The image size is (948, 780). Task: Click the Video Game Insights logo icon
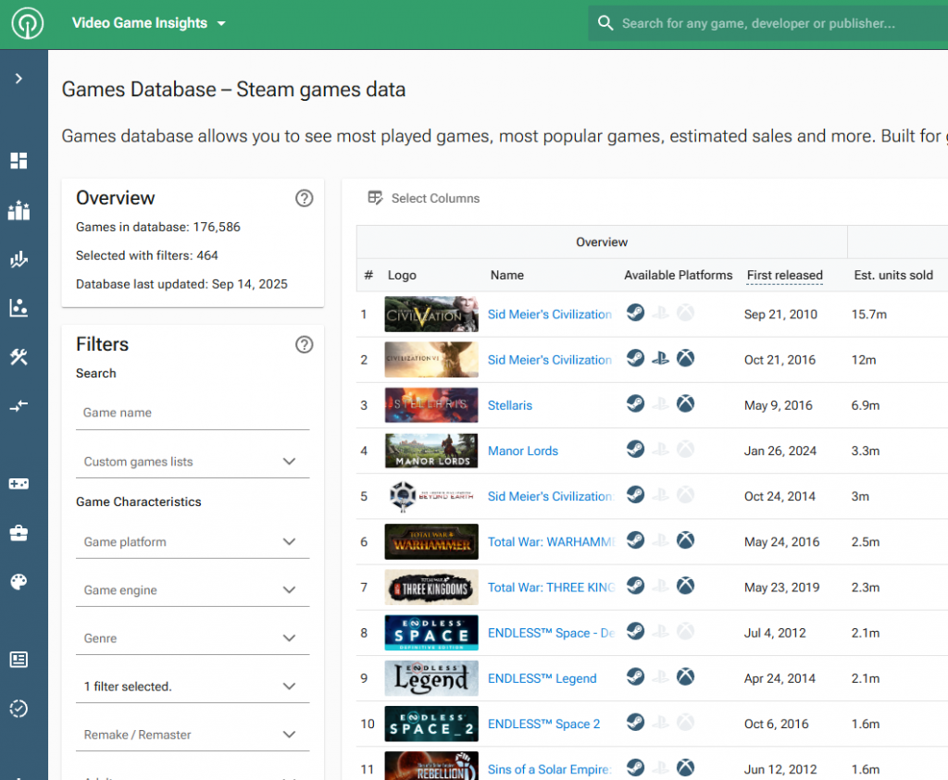tap(27, 23)
